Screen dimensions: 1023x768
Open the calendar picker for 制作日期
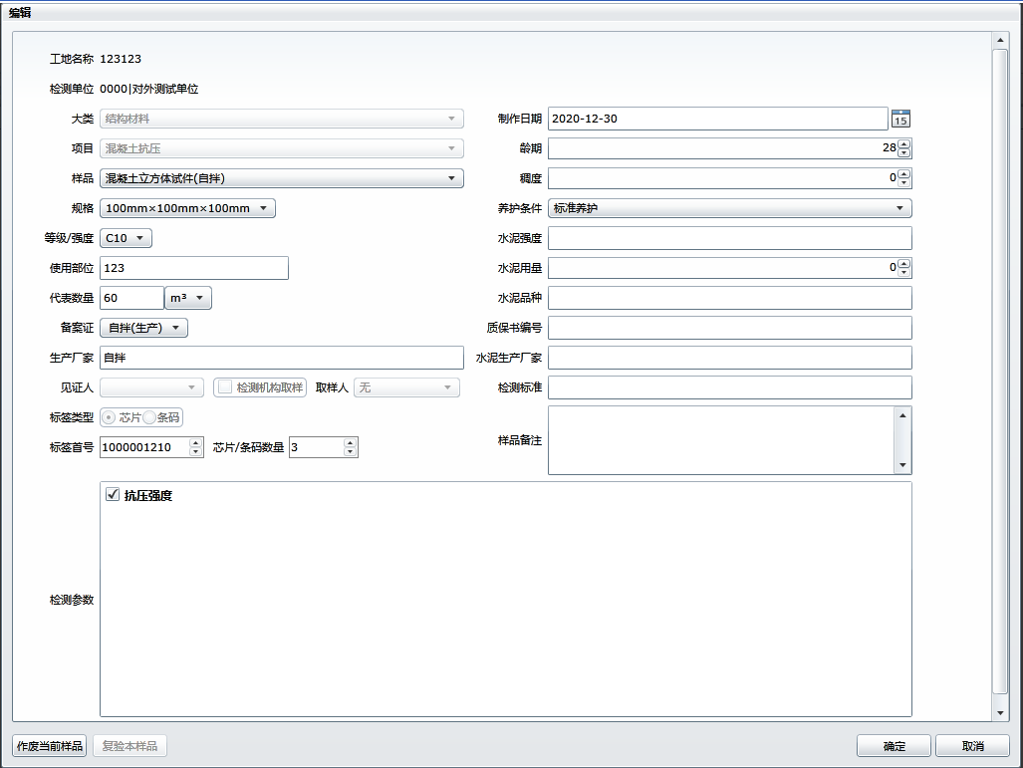coord(900,119)
